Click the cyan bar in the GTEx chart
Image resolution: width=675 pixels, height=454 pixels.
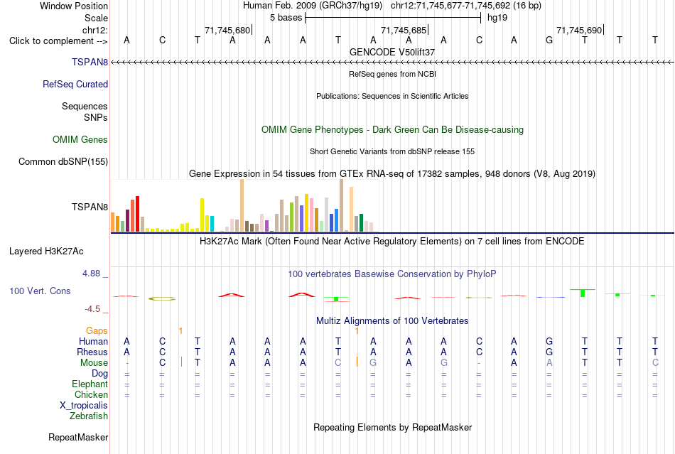[x=212, y=224]
